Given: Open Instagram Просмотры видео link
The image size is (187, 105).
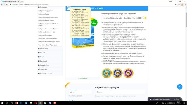Looking at the screenshot, I should pyautogui.click(x=47, y=38).
